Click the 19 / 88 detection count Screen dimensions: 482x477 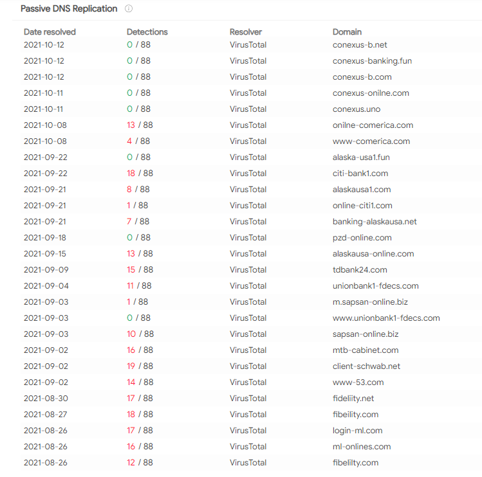pos(140,366)
